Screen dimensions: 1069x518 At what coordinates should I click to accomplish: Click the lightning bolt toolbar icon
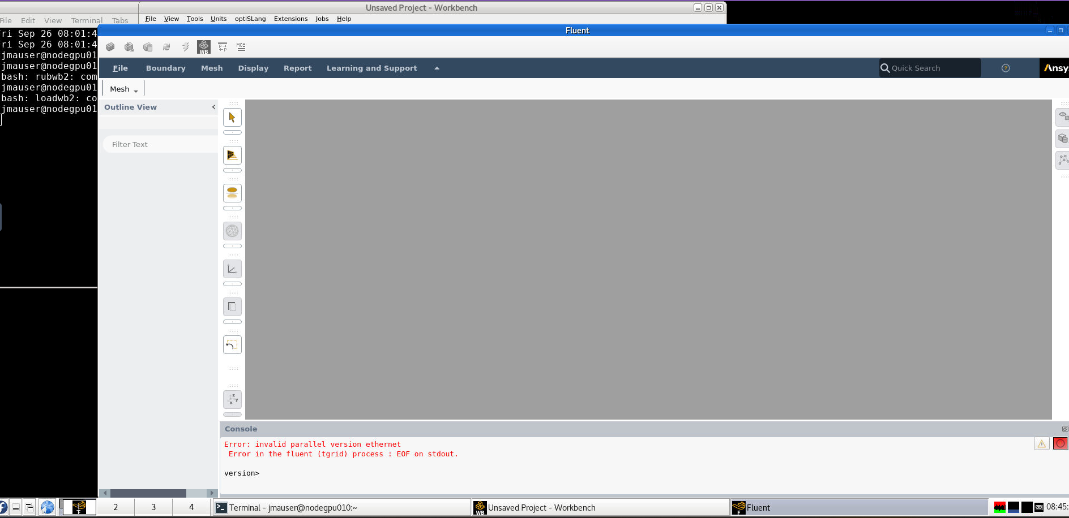185,47
